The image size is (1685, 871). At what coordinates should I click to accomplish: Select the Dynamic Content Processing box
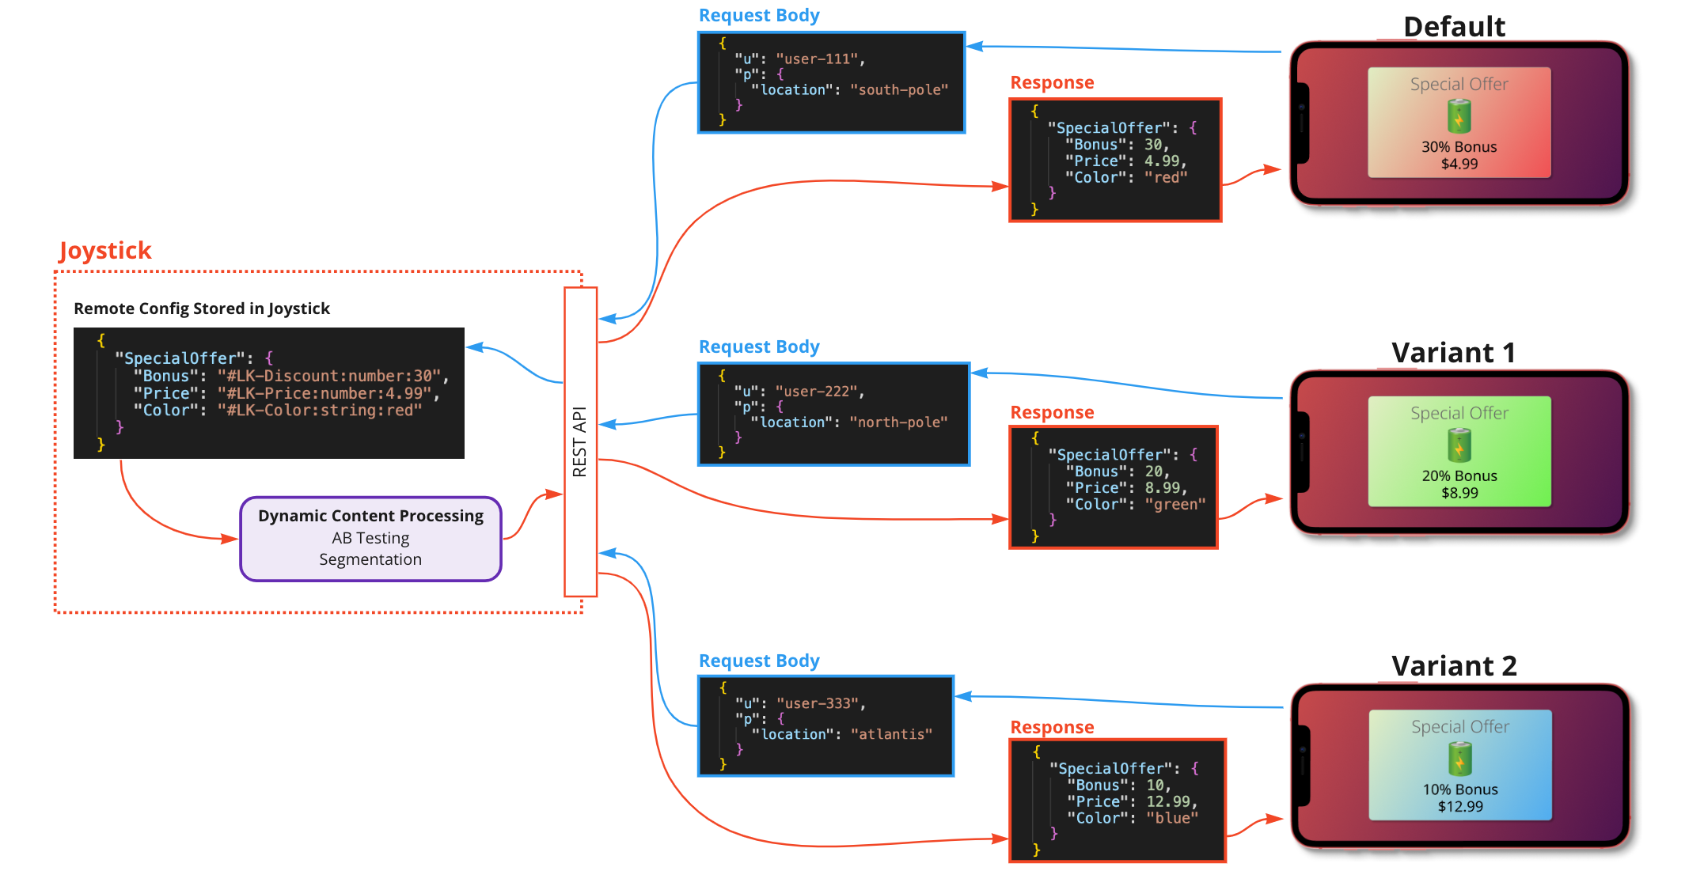tap(370, 538)
